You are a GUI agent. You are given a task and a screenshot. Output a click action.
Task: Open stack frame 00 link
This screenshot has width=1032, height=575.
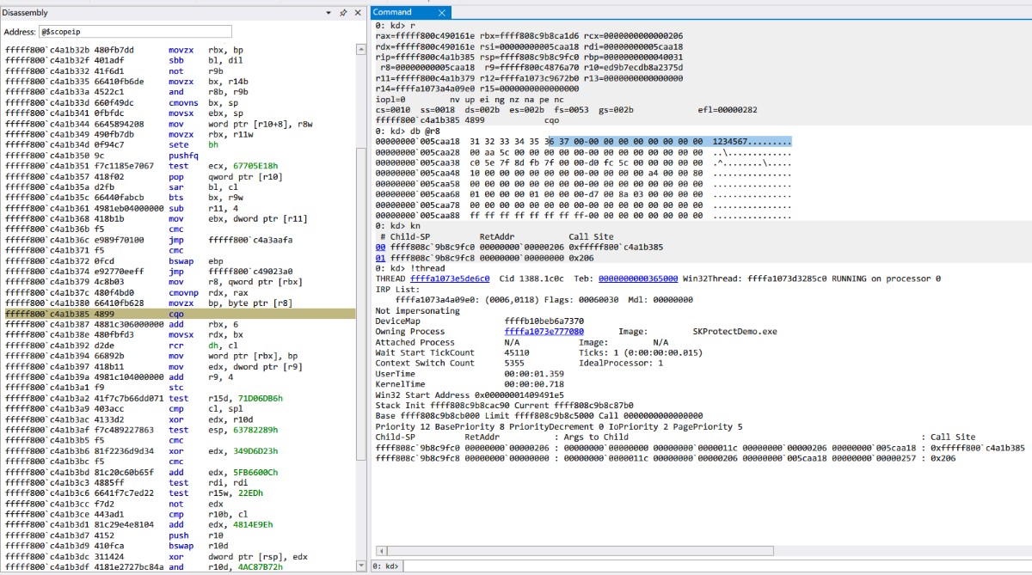coord(380,247)
